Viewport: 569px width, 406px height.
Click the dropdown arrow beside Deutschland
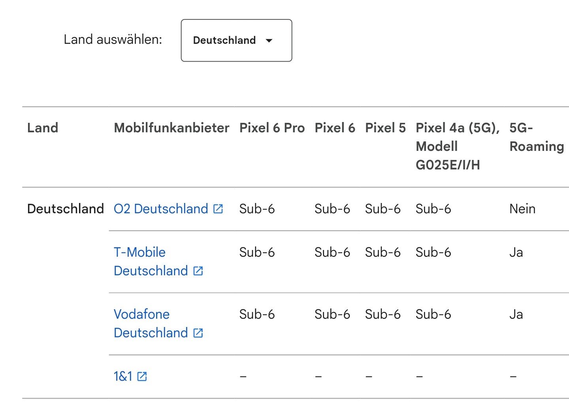(269, 41)
